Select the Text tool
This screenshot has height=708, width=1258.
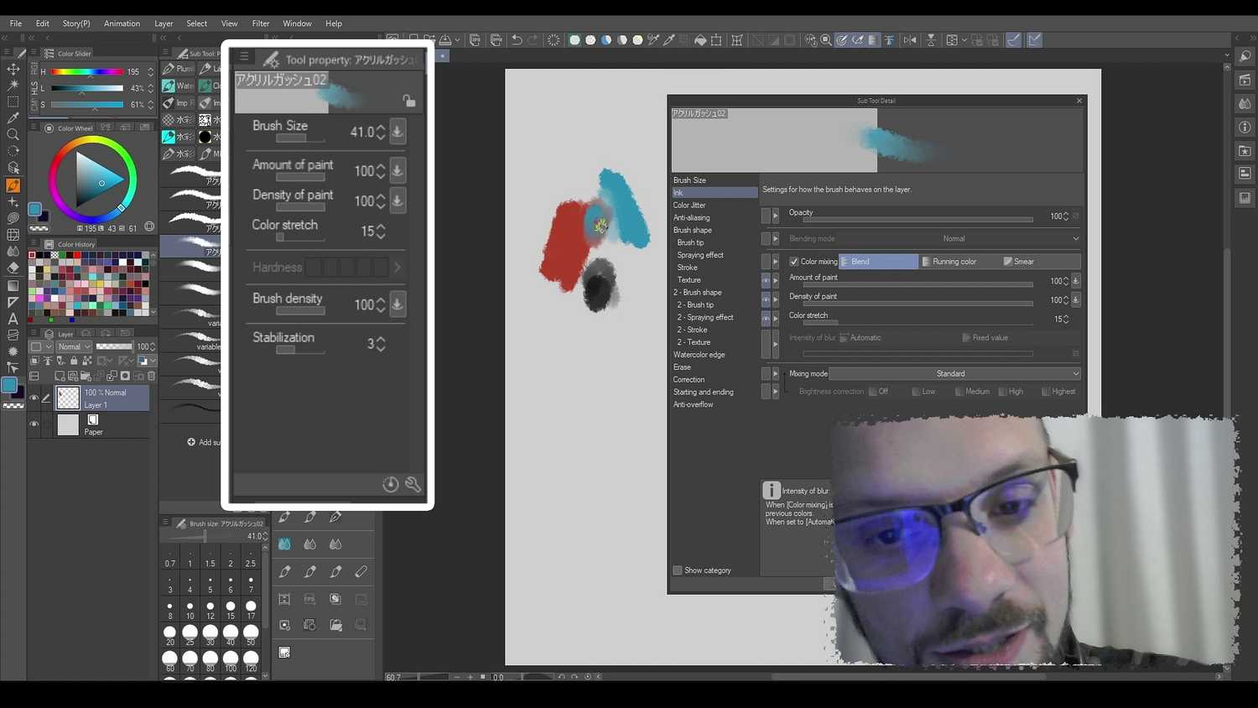point(13,318)
